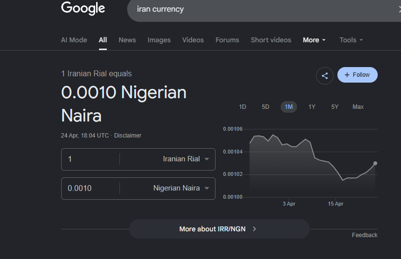Open the Short videos tab
The height and width of the screenshot is (259, 401).
(x=271, y=40)
